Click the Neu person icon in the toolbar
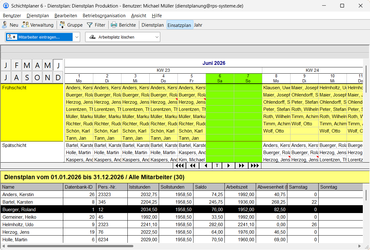370x250 pixels. tap(5, 25)
